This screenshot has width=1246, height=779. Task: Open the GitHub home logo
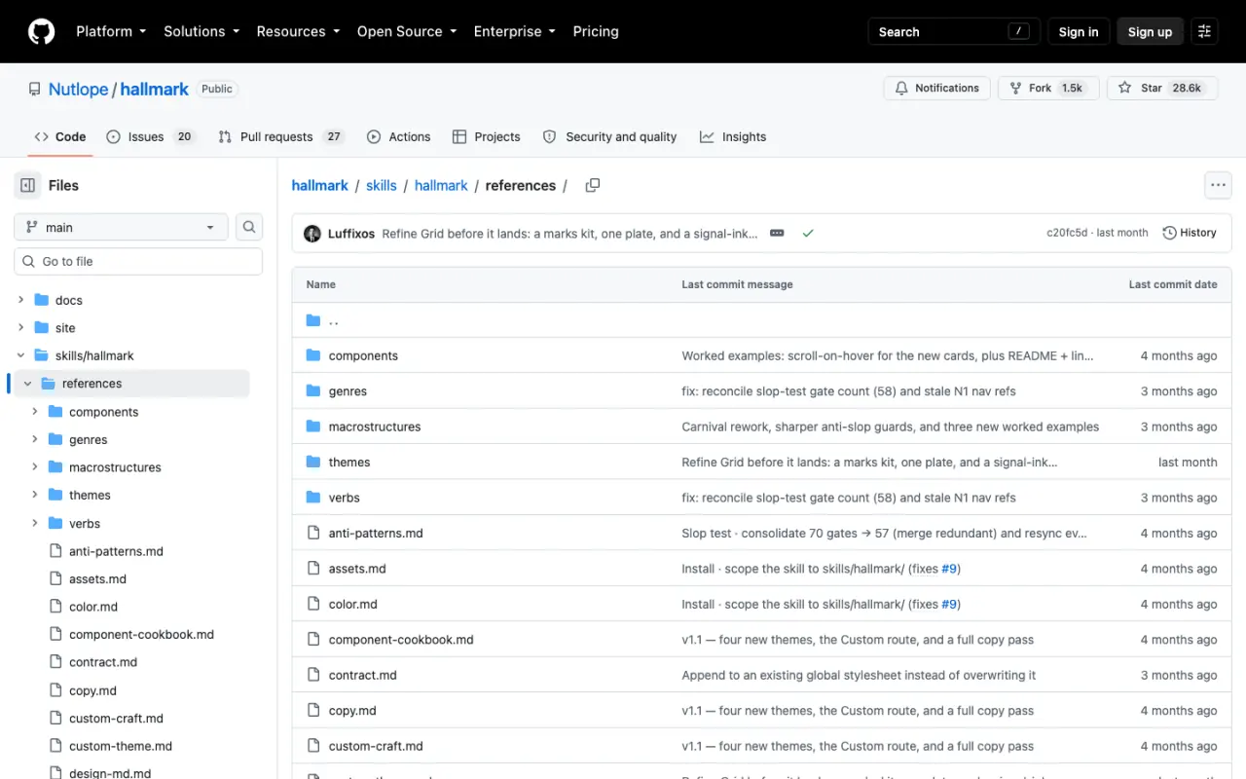(x=41, y=31)
